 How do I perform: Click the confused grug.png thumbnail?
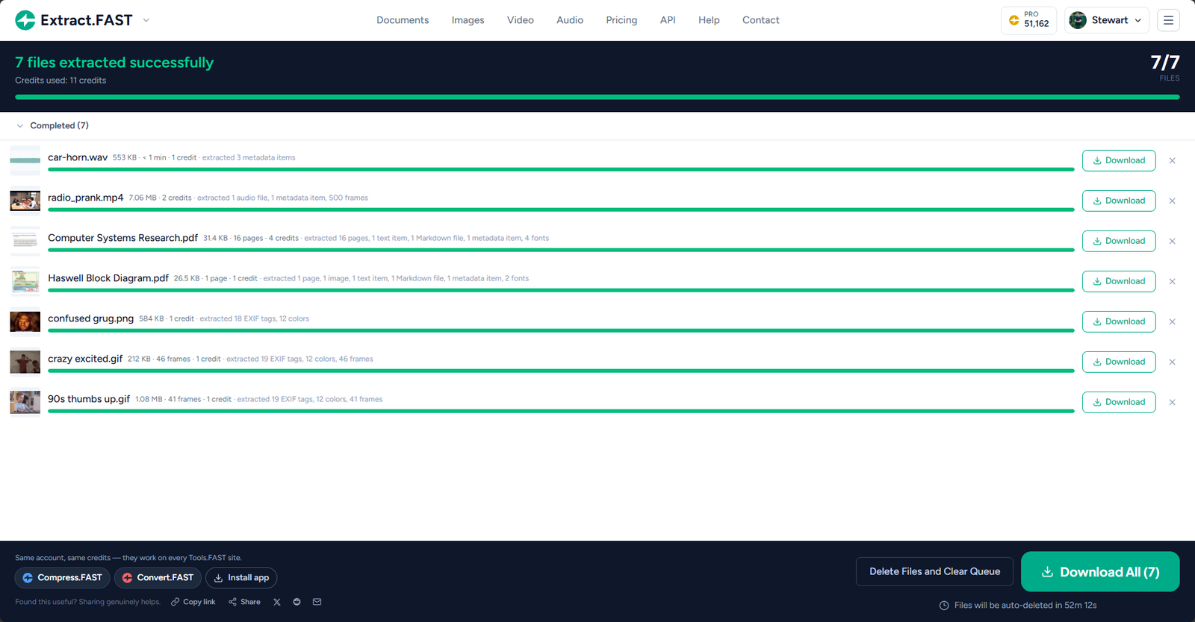point(25,321)
